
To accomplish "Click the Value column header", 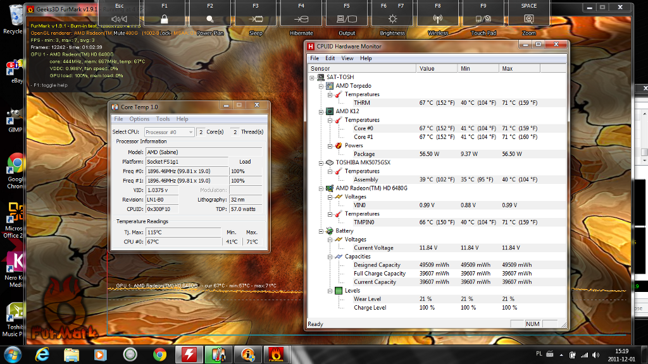I will 437,68.
